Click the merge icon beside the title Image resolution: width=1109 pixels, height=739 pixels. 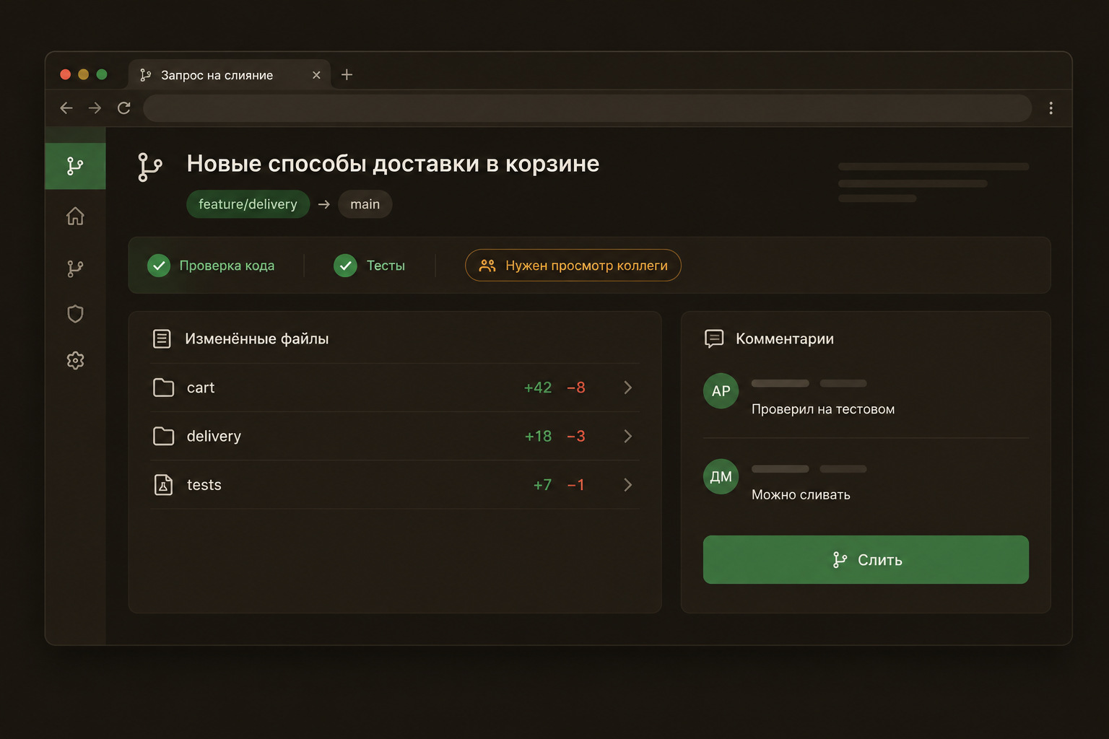coord(149,167)
